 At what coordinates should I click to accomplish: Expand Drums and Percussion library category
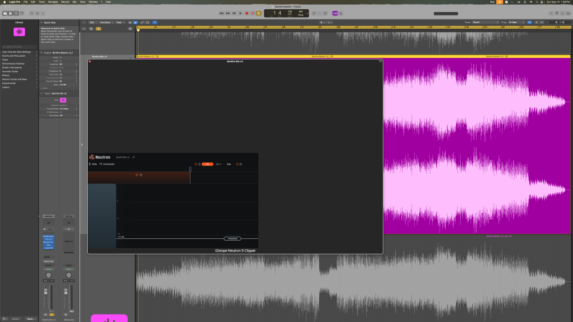19,56
